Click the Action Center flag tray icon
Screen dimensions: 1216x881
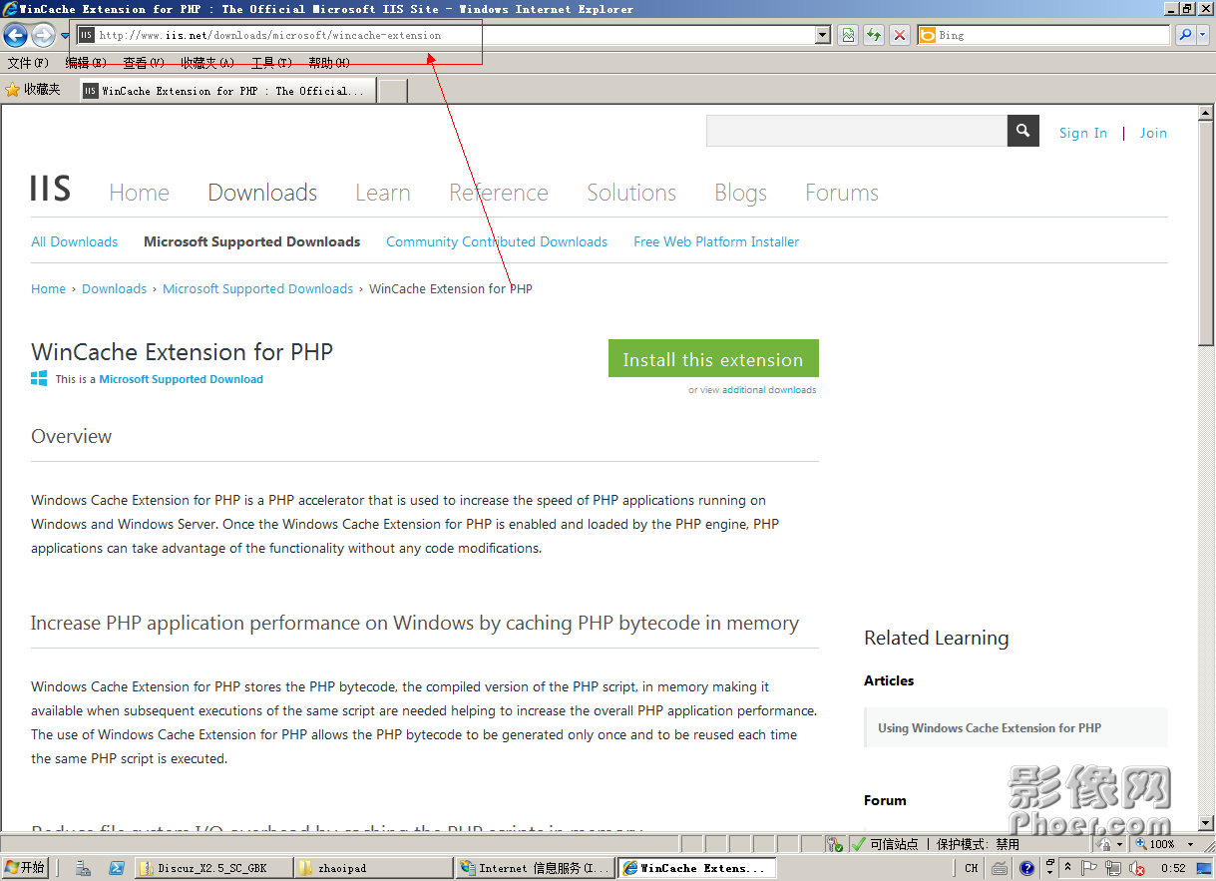(x=1089, y=869)
